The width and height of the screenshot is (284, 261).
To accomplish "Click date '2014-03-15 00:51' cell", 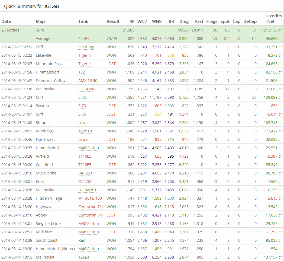I will 17,131.
